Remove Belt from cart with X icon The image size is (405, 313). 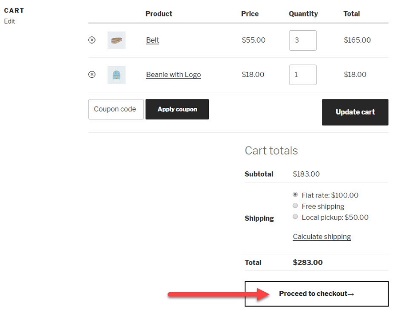pyautogui.click(x=92, y=40)
